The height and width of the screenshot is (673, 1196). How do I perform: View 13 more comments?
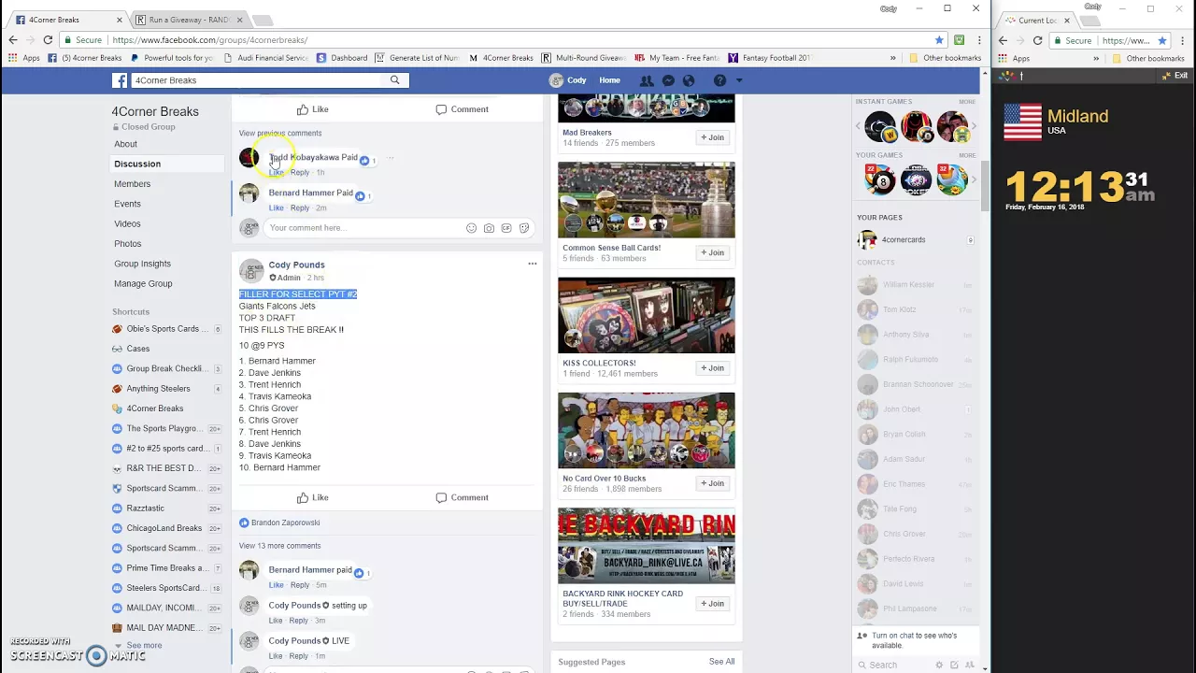279,546
